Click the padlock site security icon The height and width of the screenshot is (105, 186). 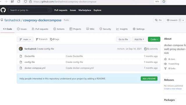point(31,1)
